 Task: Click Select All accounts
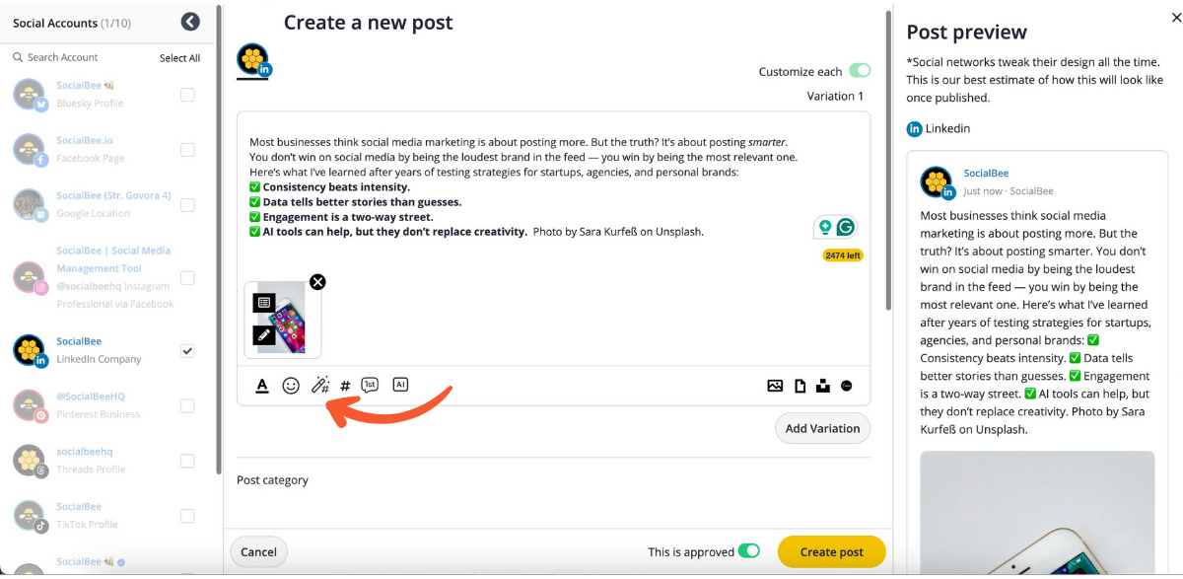coord(179,58)
